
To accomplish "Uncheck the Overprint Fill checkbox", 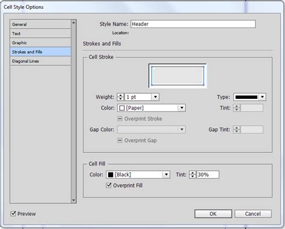I will pyautogui.click(x=109, y=185).
